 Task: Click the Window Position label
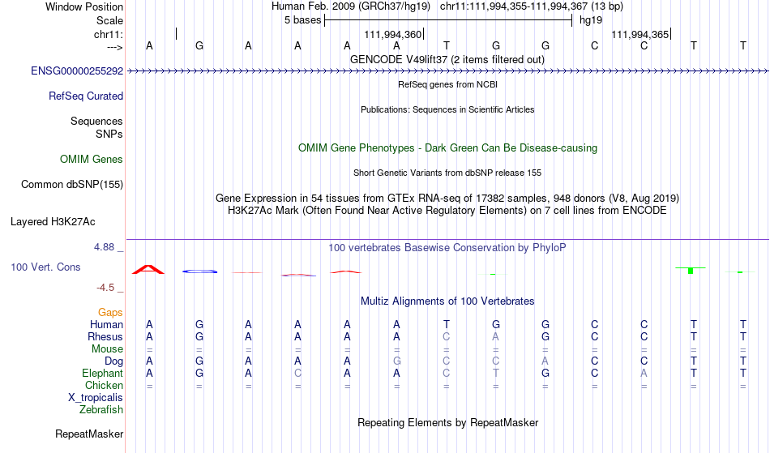(84, 6)
